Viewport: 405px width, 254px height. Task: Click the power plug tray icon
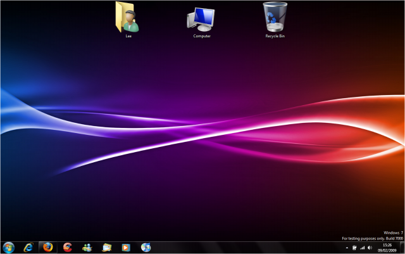coord(354,248)
